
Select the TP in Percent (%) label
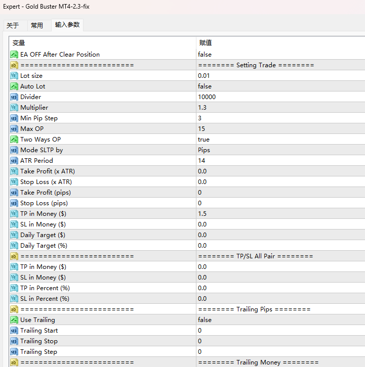[x=45, y=288]
